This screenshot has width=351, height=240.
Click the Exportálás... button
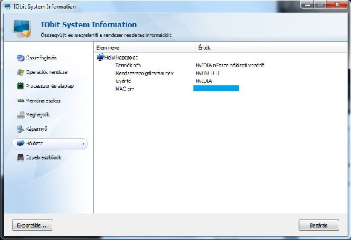pyautogui.click(x=32, y=225)
